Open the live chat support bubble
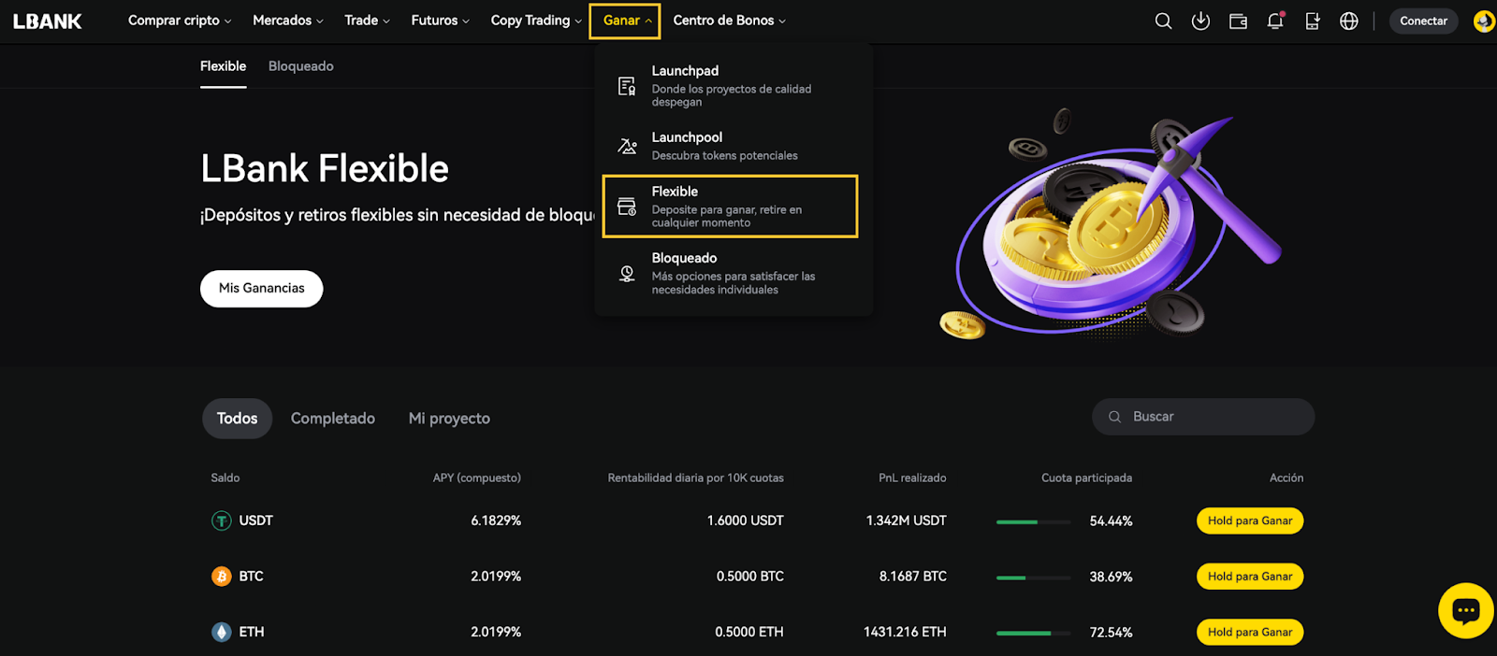This screenshot has height=656, width=1497. tap(1465, 610)
